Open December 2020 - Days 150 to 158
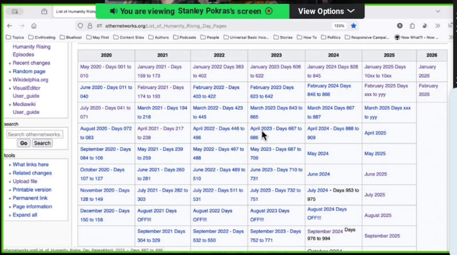This screenshot has height=255, width=457. (x=105, y=215)
